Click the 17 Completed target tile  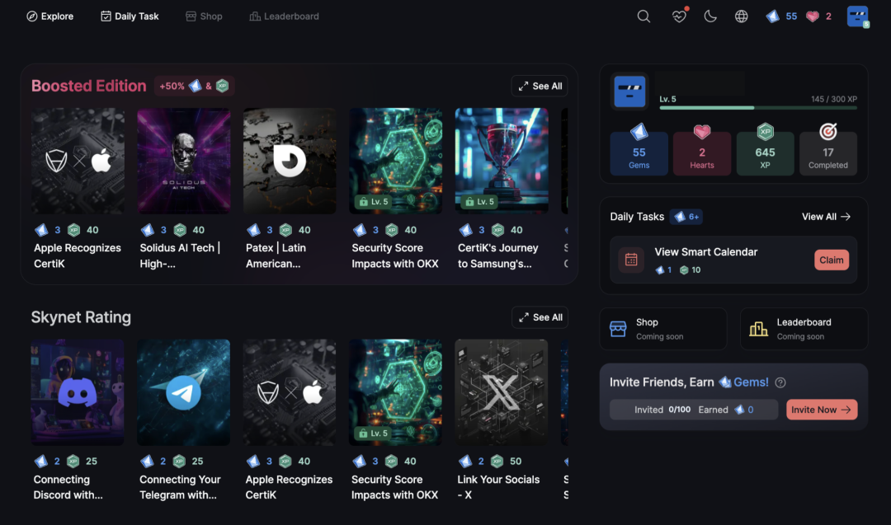tap(828, 152)
